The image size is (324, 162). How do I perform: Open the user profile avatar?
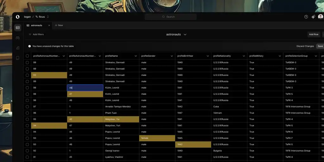click(x=321, y=17)
